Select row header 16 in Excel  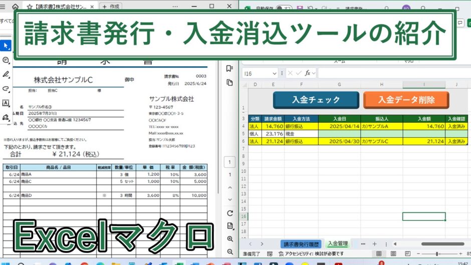click(x=244, y=216)
